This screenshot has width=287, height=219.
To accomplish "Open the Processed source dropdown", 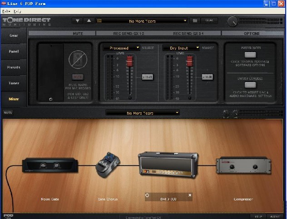I will (x=121, y=48).
